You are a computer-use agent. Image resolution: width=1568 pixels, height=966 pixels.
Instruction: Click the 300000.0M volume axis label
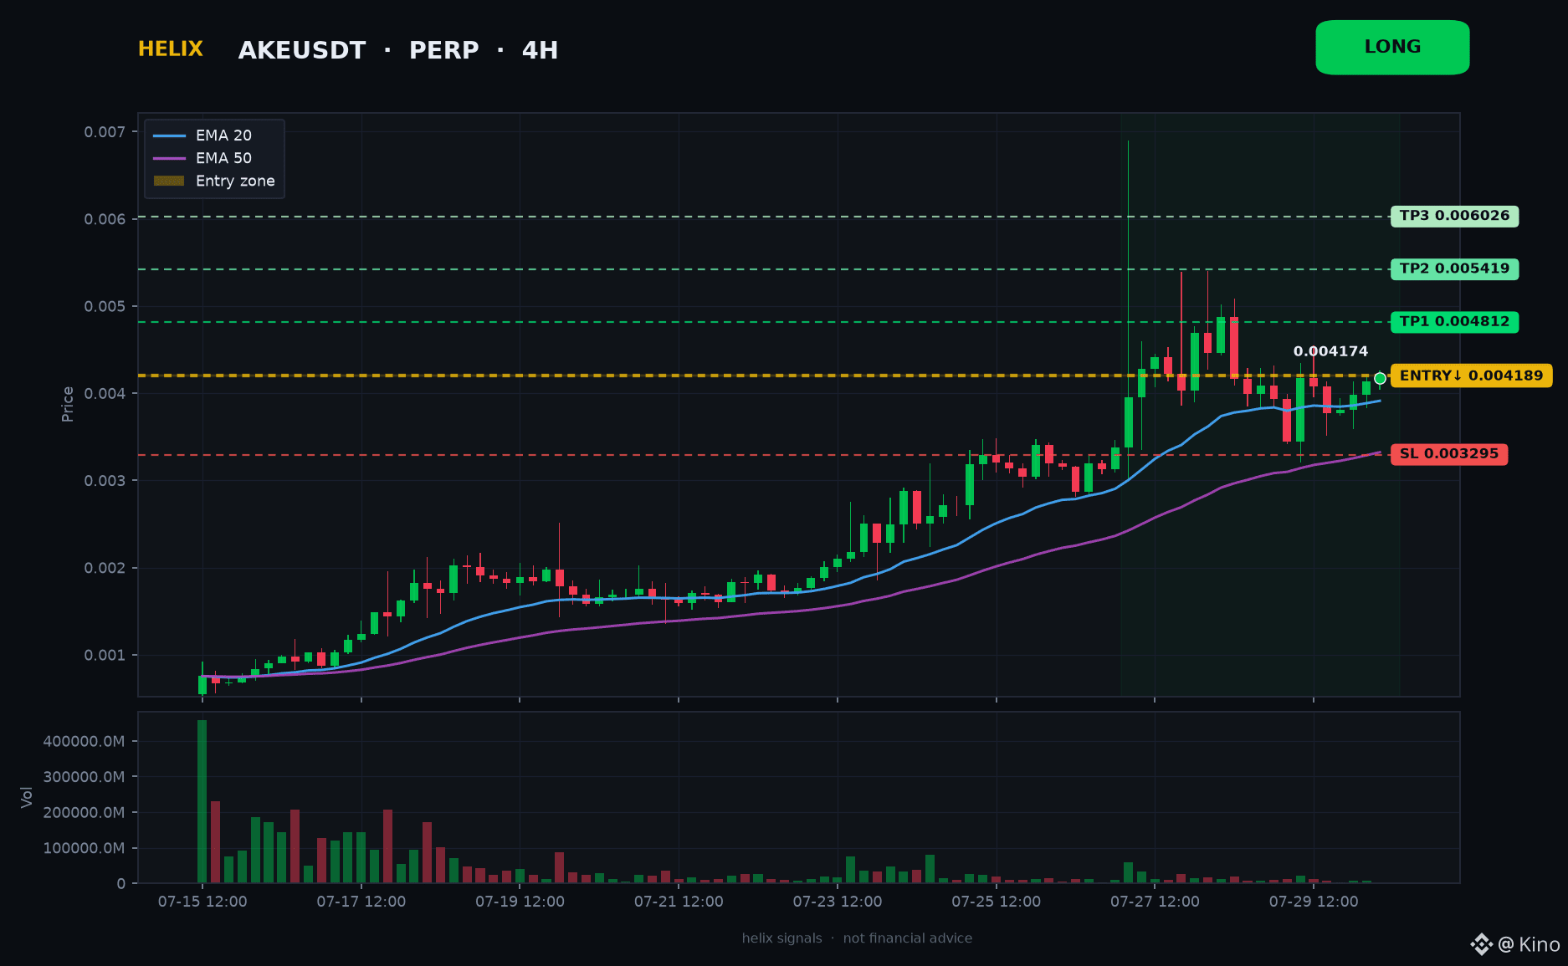pyautogui.click(x=84, y=777)
